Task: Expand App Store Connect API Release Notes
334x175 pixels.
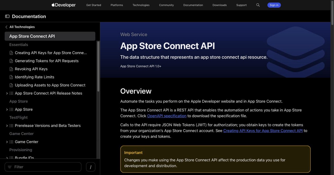Action: coord(7,93)
